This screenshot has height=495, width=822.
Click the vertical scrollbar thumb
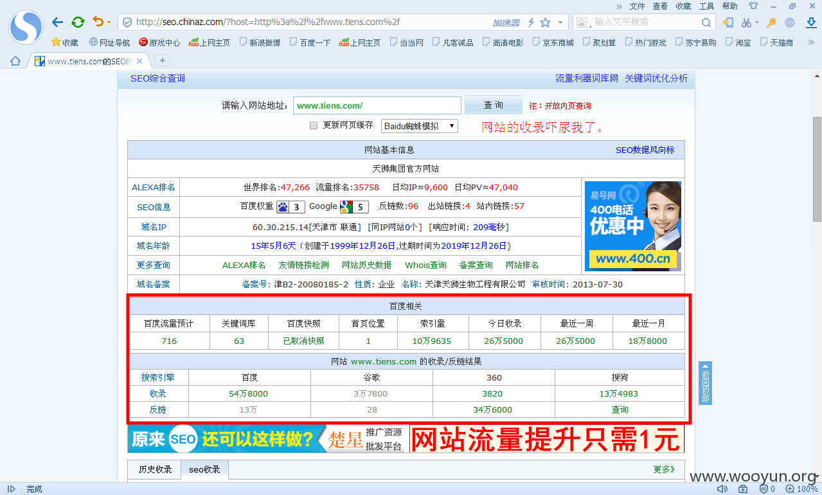click(x=817, y=169)
